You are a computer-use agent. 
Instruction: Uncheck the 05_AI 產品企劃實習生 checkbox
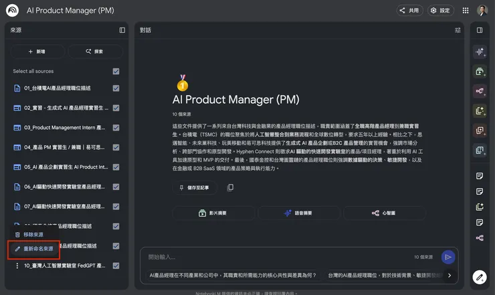(116, 167)
